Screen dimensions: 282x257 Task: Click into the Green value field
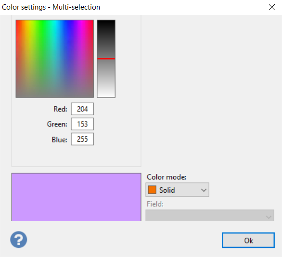(x=82, y=124)
